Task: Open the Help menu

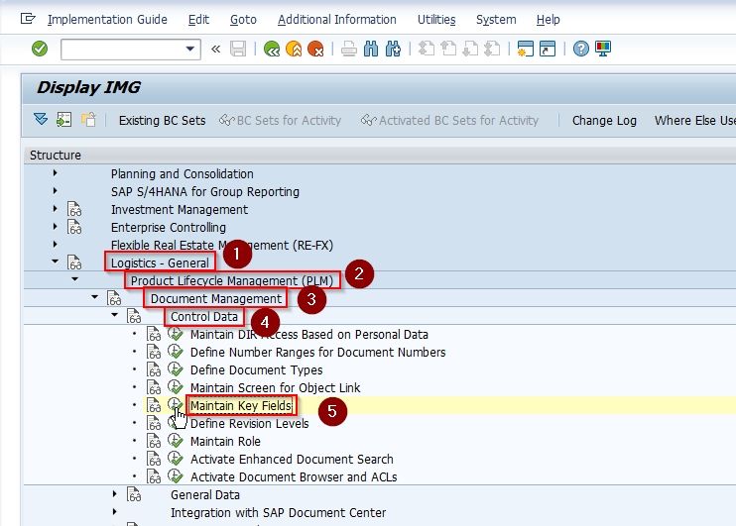Action: coord(548,20)
